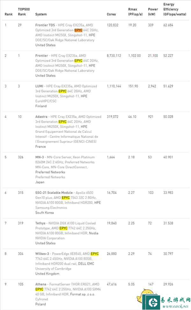Click the Power (kW) column header
The image size is (191, 310).
click(x=153, y=12)
